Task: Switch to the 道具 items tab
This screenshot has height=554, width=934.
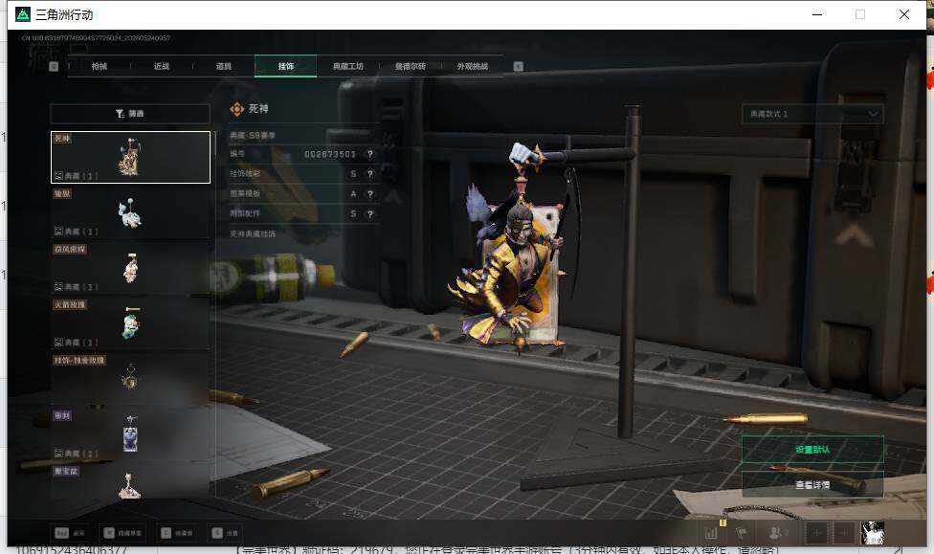Action: (x=223, y=66)
